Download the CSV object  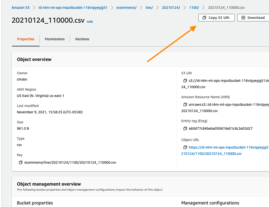[x=253, y=18]
